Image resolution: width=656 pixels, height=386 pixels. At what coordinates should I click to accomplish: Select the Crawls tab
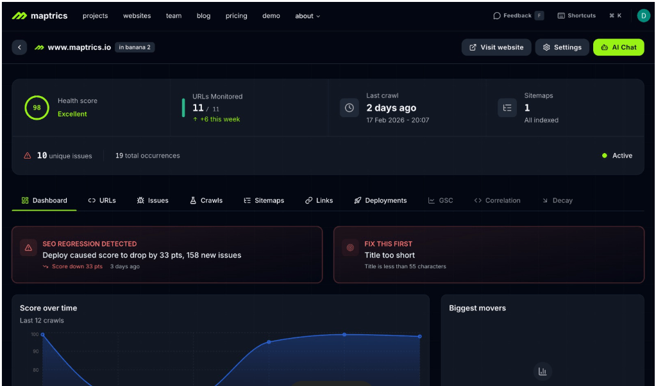click(x=206, y=200)
